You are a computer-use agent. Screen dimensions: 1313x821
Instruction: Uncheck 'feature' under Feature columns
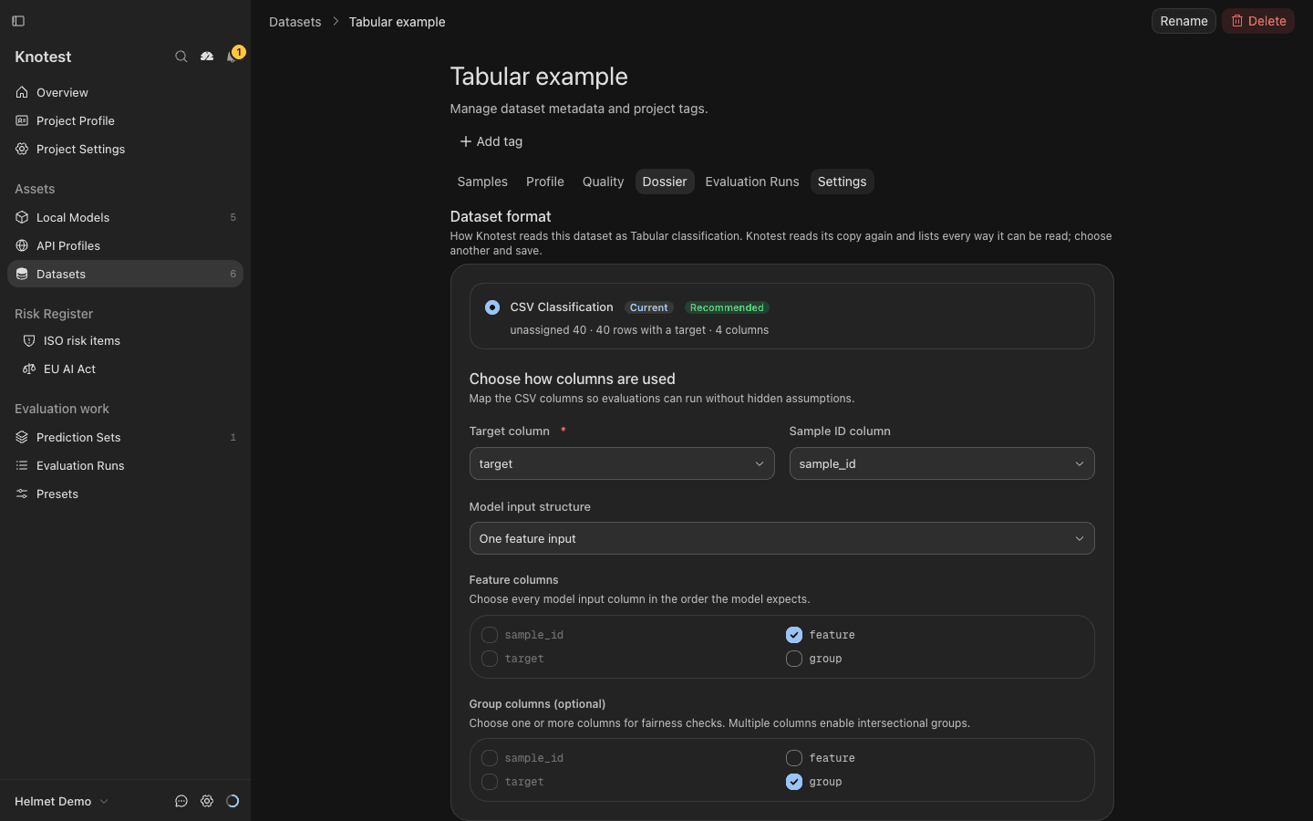pos(794,635)
